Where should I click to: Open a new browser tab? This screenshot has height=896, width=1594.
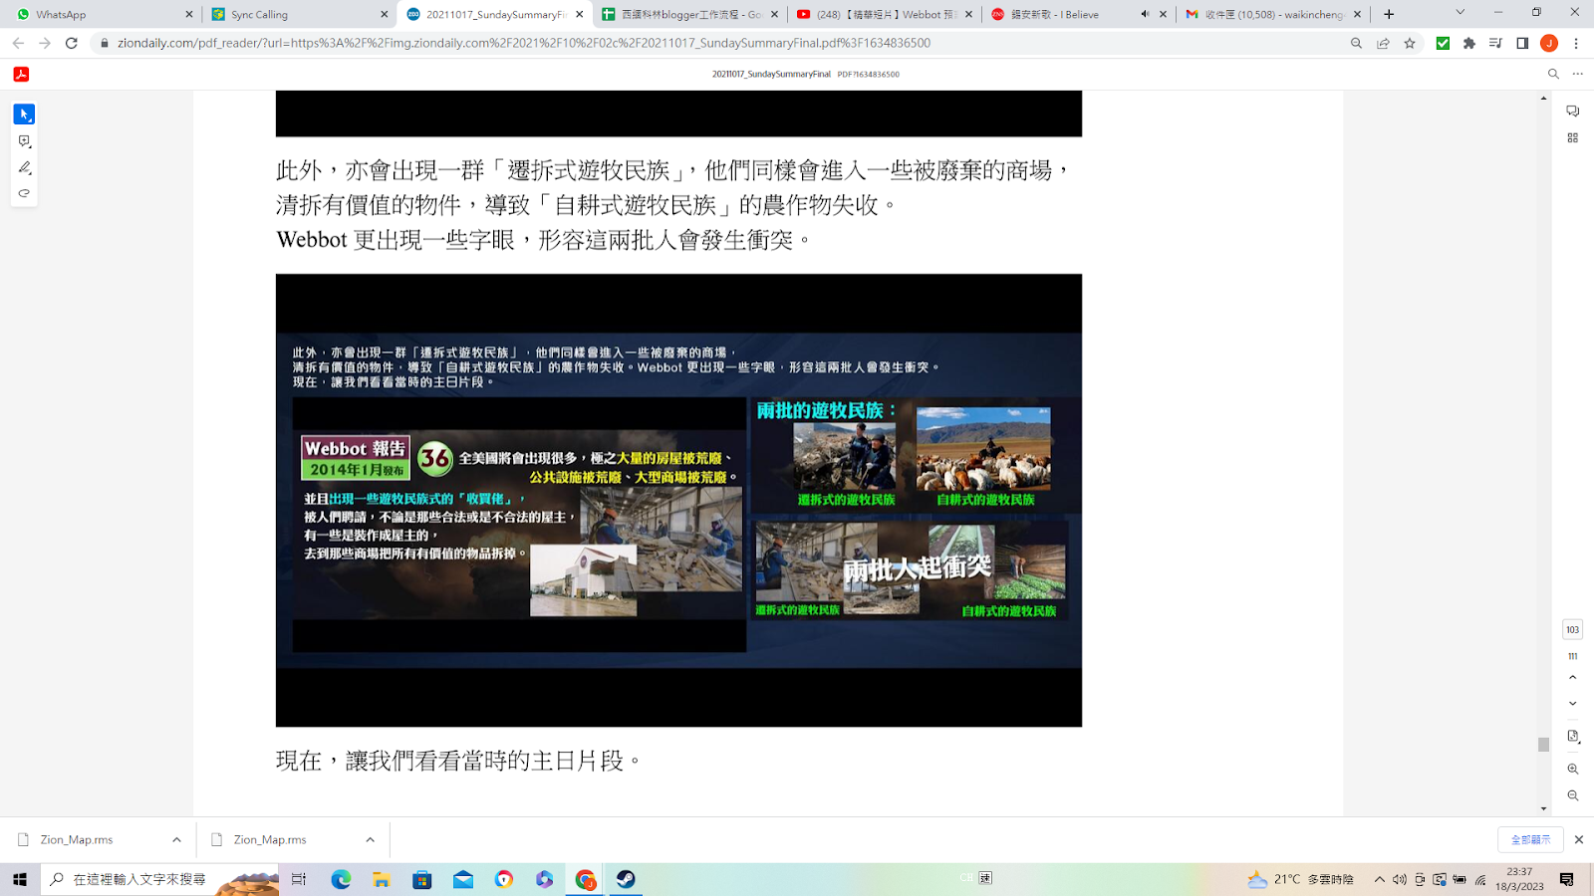pyautogui.click(x=1389, y=14)
